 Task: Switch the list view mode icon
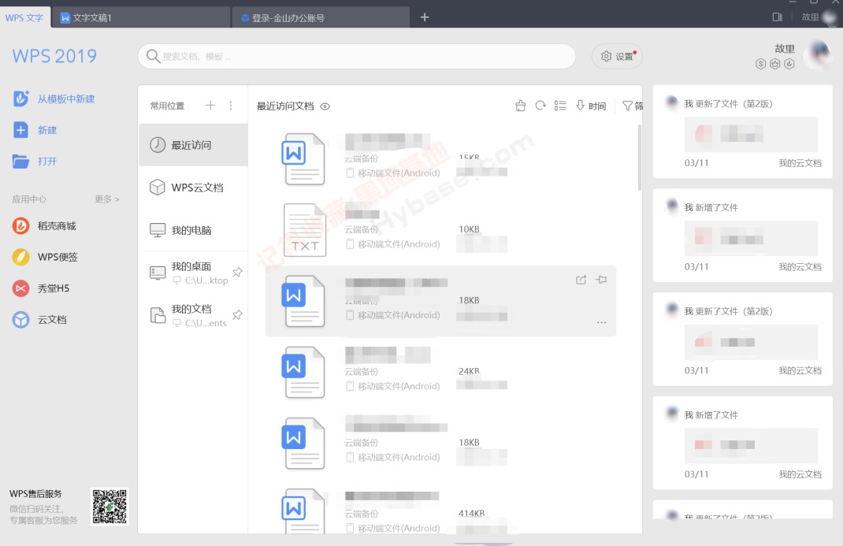(560, 106)
